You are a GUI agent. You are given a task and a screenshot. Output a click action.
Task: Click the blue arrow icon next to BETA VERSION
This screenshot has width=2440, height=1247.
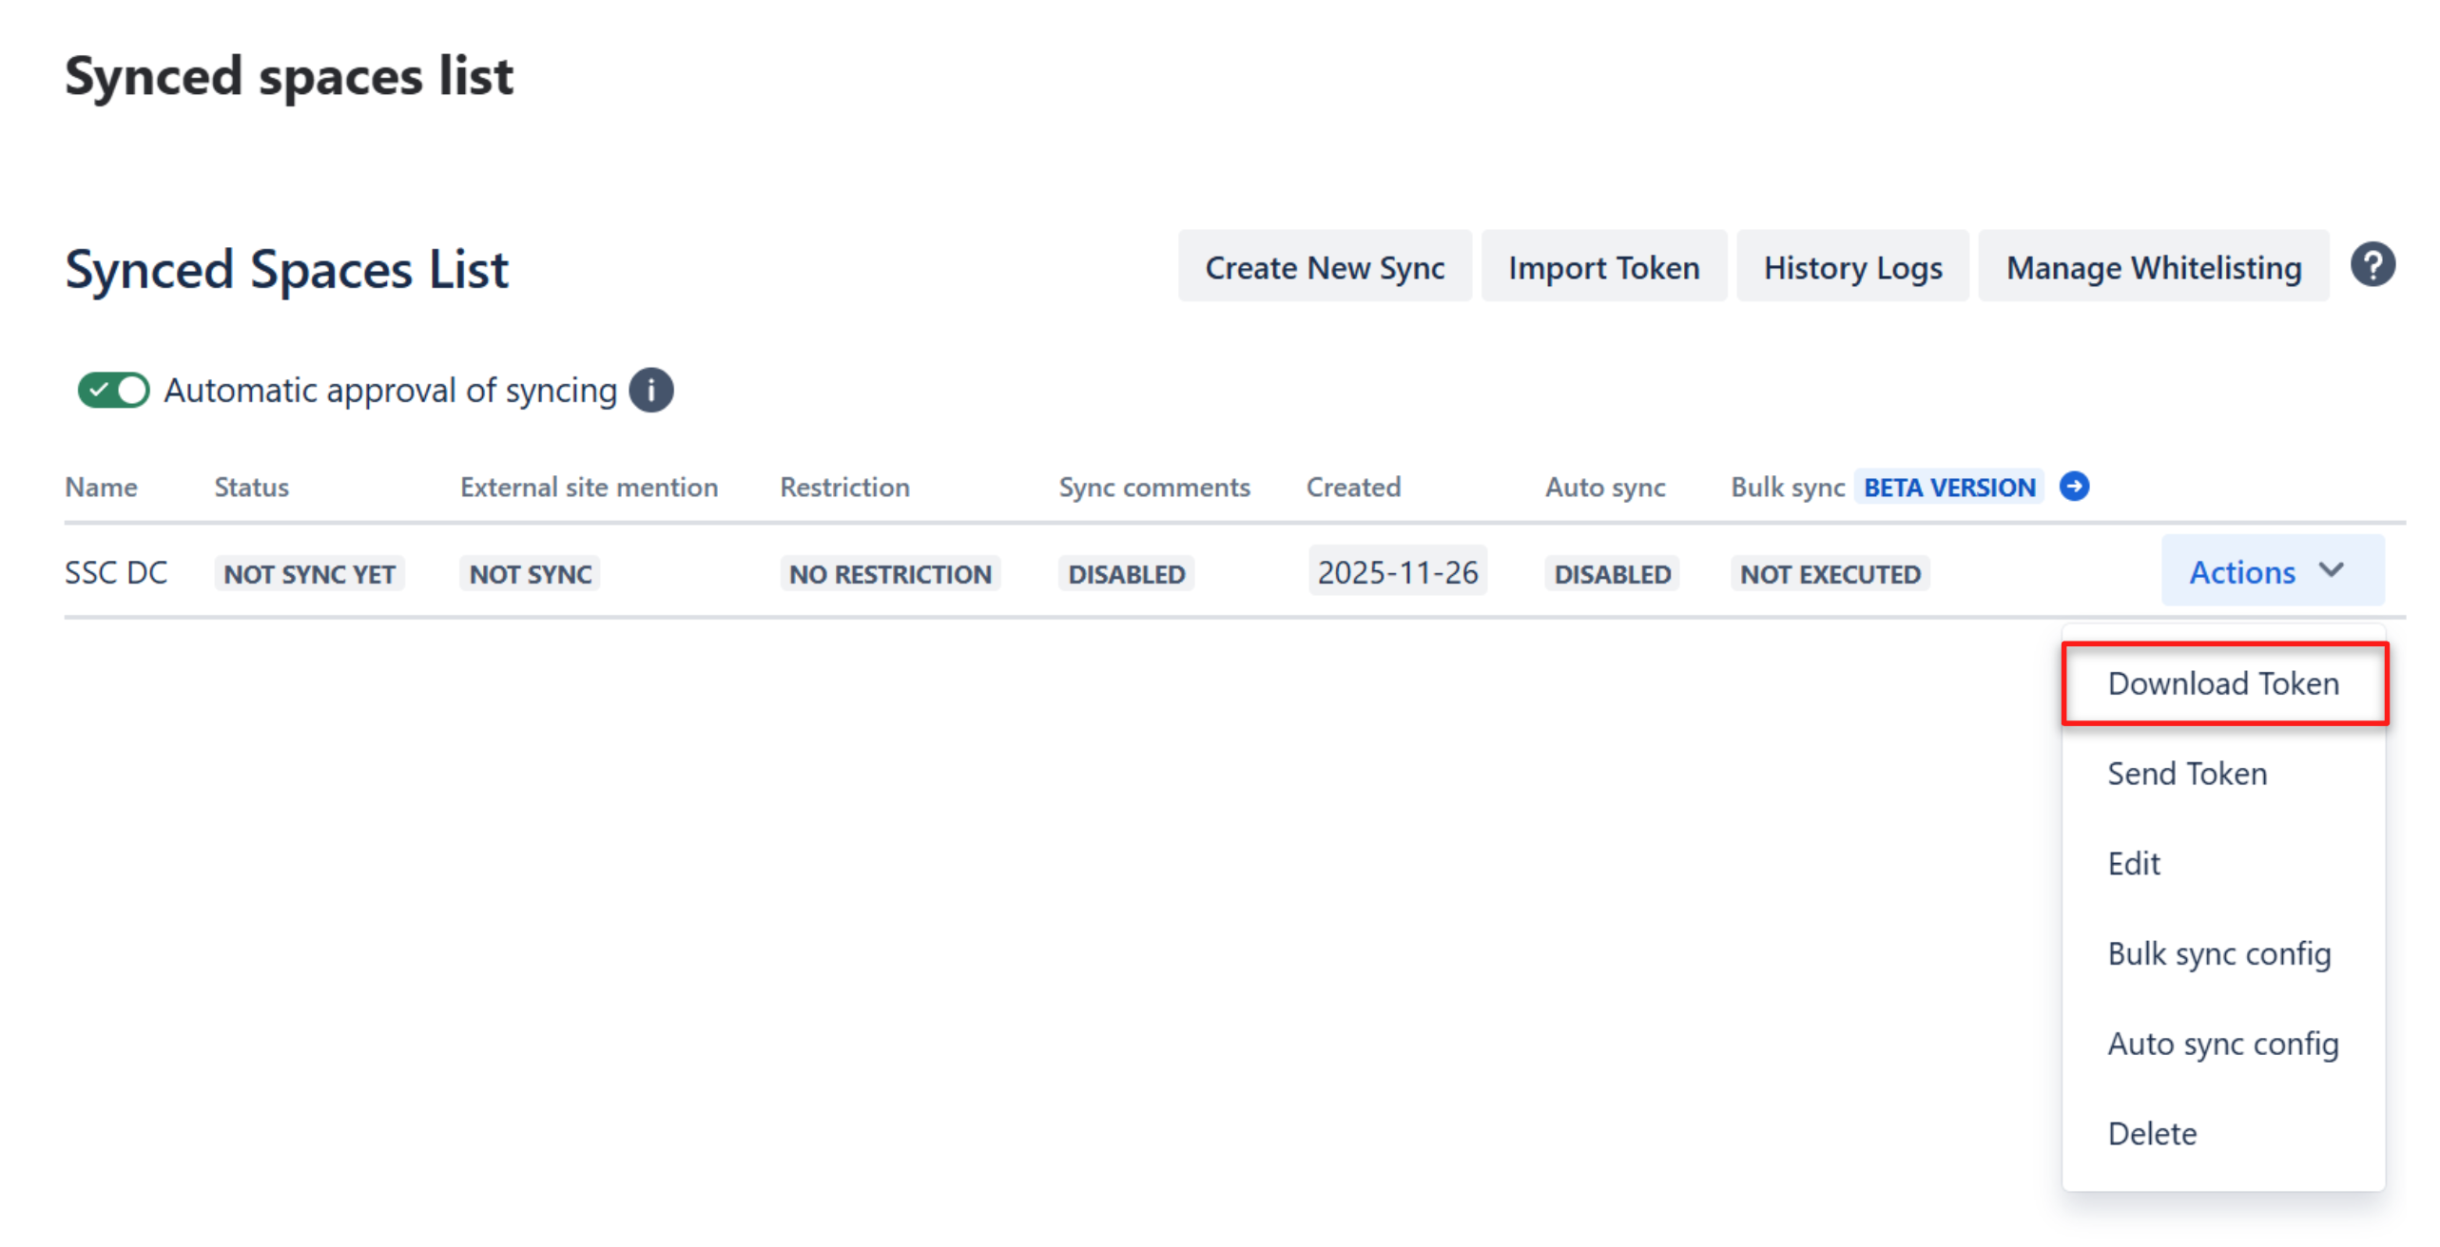point(2074,487)
